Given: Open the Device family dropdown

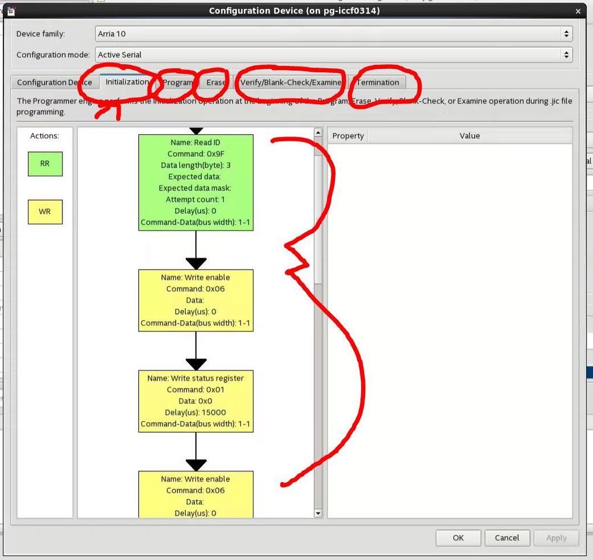Looking at the screenshot, I should tap(334, 34).
